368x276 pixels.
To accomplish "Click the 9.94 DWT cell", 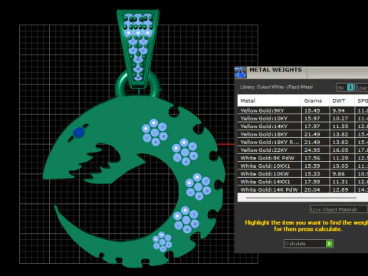I will point(342,110).
